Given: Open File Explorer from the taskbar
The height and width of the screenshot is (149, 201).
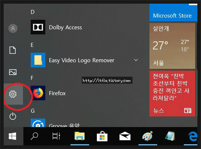Looking at the screenshot, I should pos(80,136).
